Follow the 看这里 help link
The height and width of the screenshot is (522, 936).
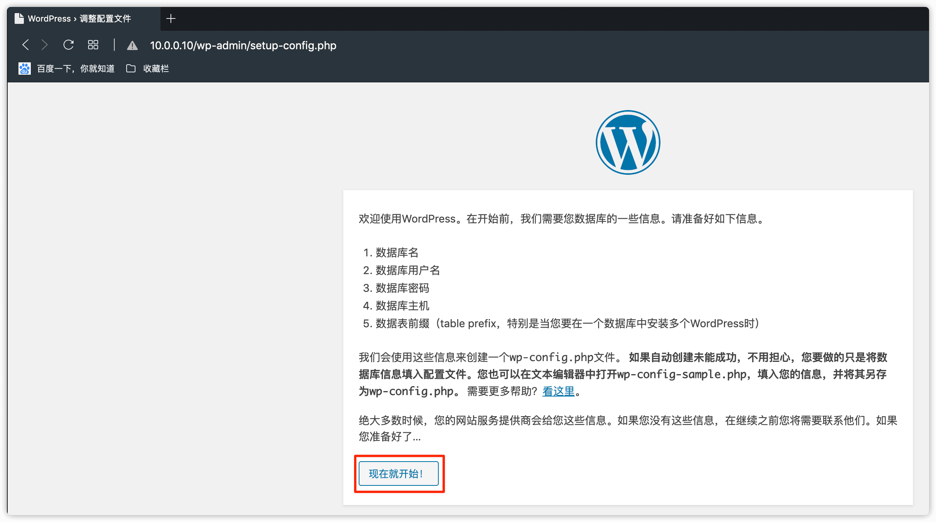[558, 391]
